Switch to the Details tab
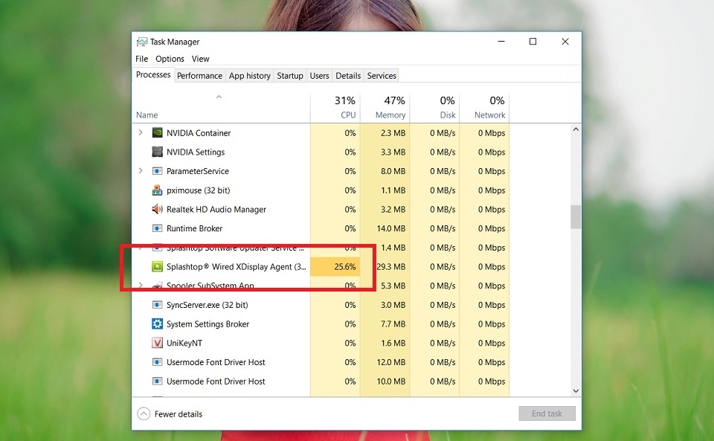Viewport: 714px width, 441px height. [348, 76]
